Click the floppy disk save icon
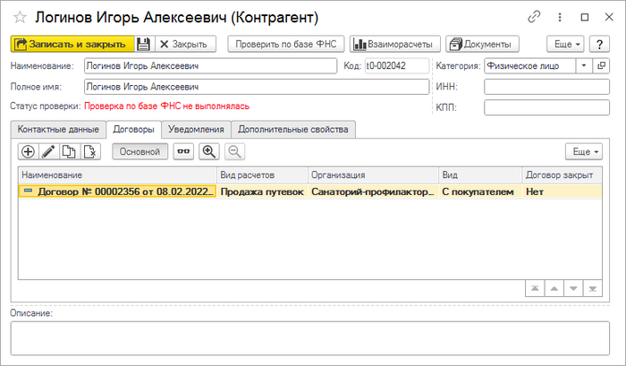 (x=144, y=44)
